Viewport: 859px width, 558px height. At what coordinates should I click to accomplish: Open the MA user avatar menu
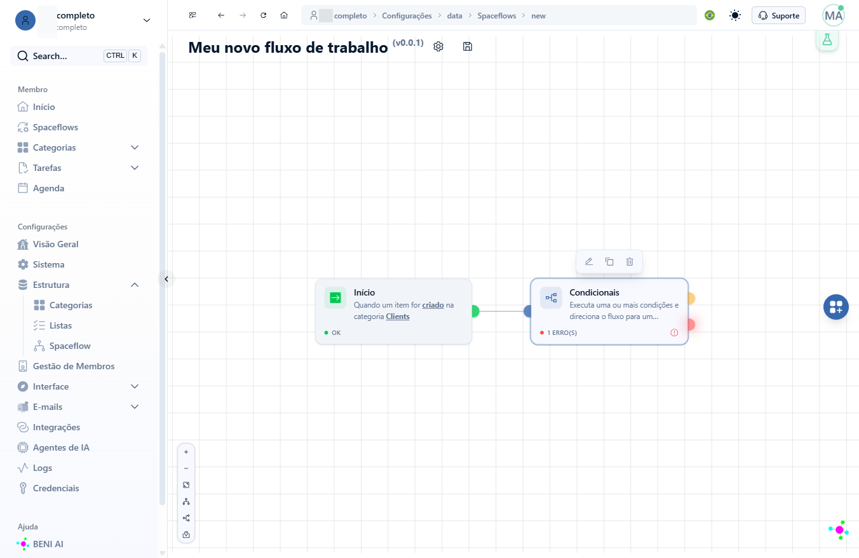834,15
